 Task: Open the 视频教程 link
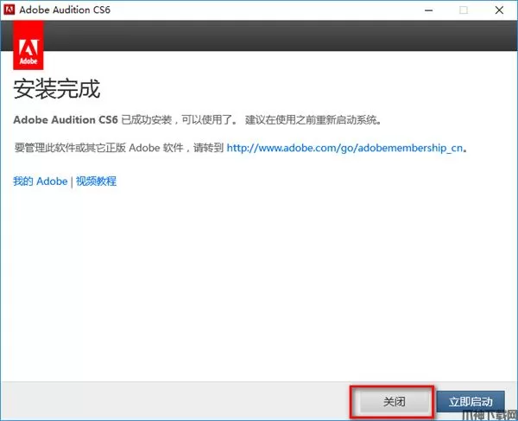pyautogui.click(x=96, y=182)
